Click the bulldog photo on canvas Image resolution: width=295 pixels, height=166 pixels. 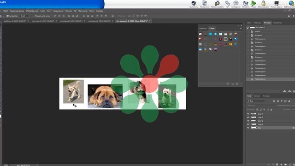coord(105,96)
